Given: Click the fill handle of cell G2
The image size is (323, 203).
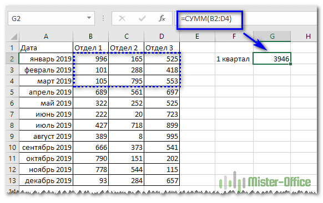Looking at the screenshot, I should (x=290, y=64).
